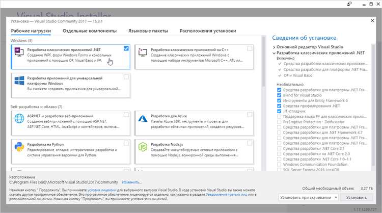Image resolution: width=382 pixels, height=213 pixels.
Task: Switch to the Individual components tab
Action: (90, 31)
